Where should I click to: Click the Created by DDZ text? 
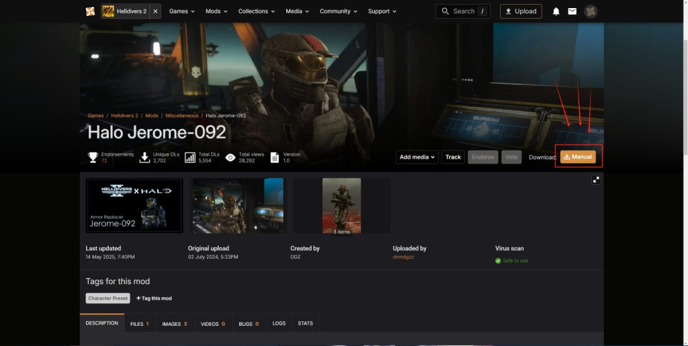[296, 257]
